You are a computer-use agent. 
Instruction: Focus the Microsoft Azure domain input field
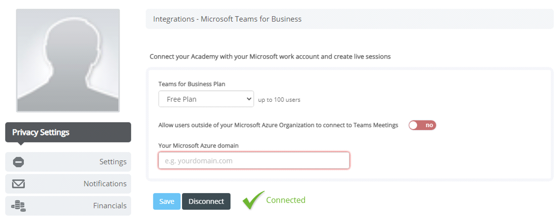coord(254,161)
